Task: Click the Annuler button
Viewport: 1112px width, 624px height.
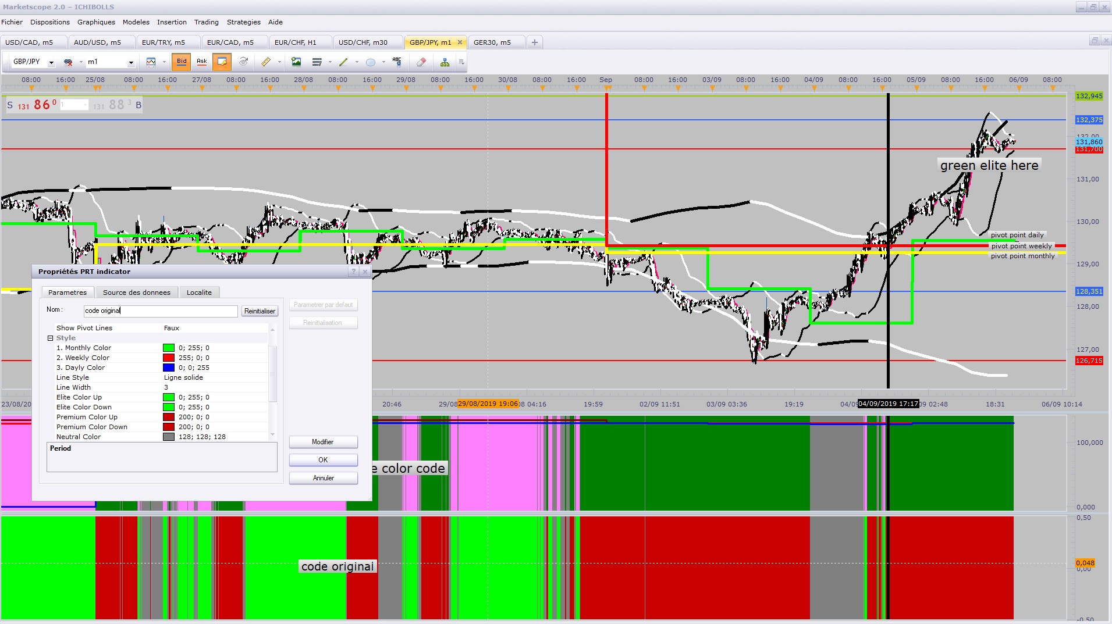Action: (x=323, y=478)
